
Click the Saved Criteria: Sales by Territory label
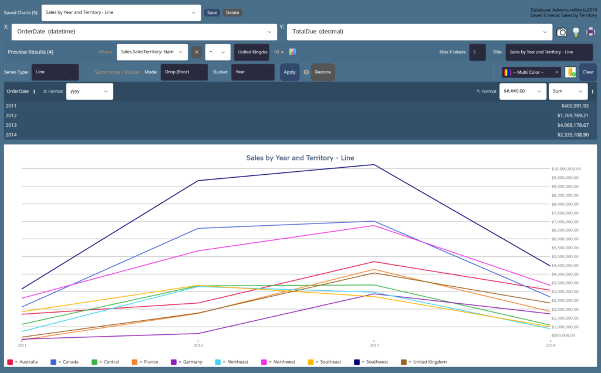(x=564, y=15)
